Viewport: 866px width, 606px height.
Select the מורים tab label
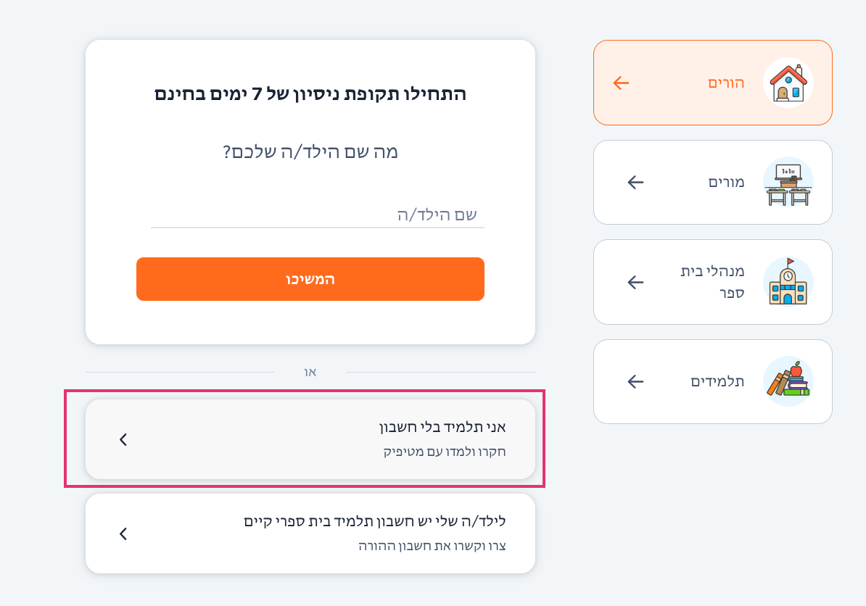tap(726, 182)
